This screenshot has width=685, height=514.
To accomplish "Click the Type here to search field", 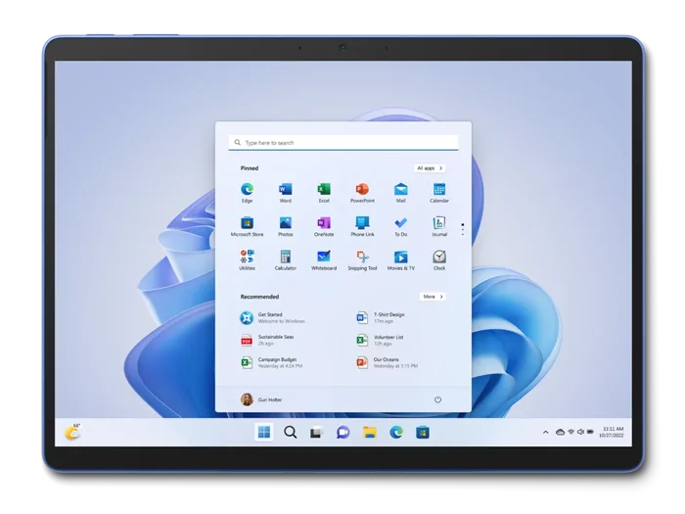I will tap(343, 143).
